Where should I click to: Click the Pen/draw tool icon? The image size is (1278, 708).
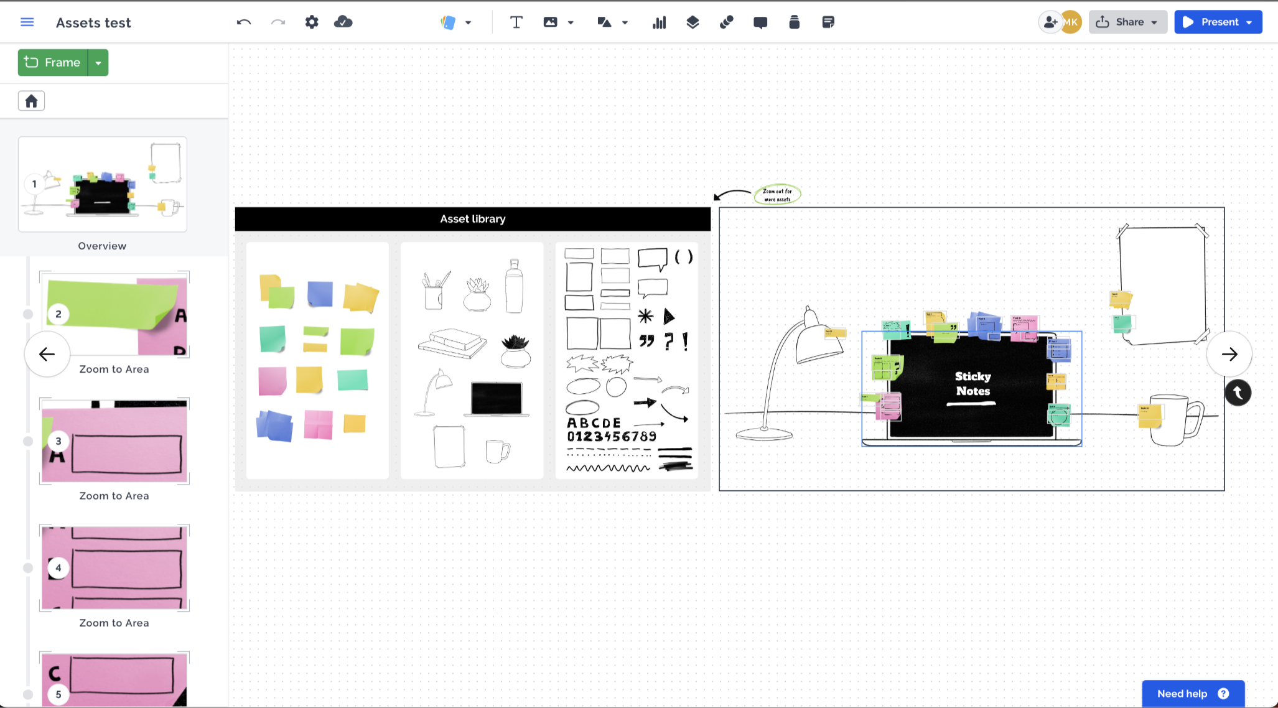point(726,21)
